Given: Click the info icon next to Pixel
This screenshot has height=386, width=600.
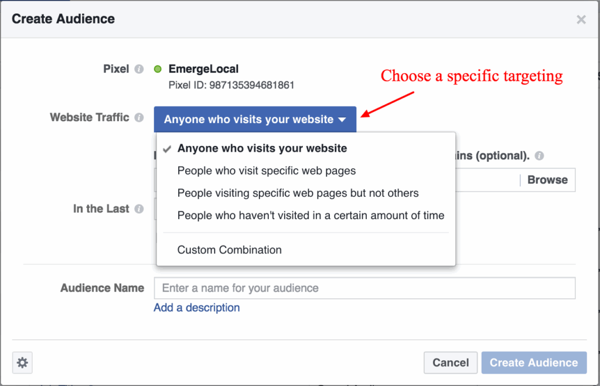Looking at the screenshot, I should tap(139, 69).
